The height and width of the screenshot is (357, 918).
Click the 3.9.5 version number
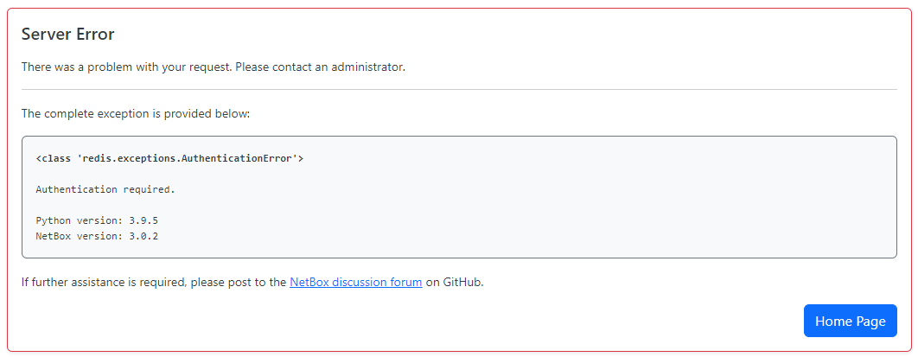click(143, 220)
